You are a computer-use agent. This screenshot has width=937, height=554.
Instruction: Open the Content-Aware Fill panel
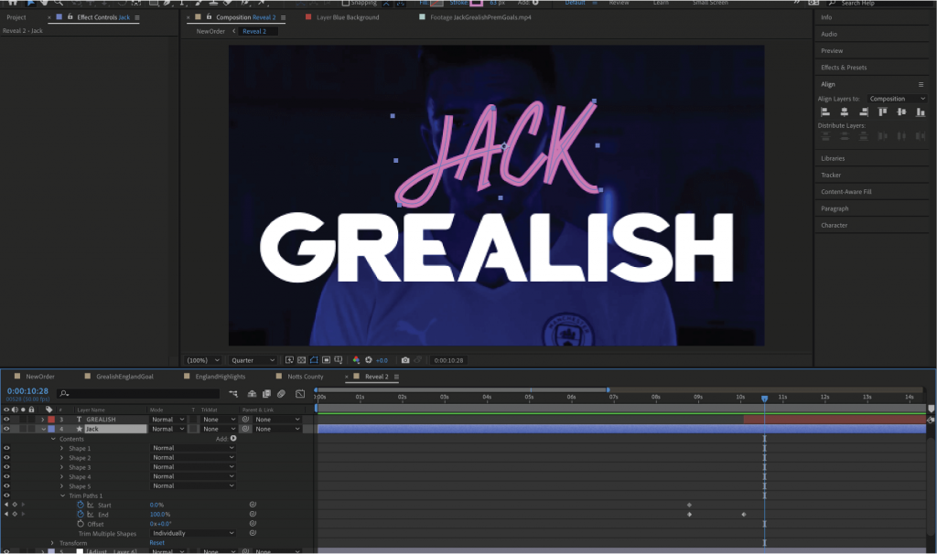point(849,192)
